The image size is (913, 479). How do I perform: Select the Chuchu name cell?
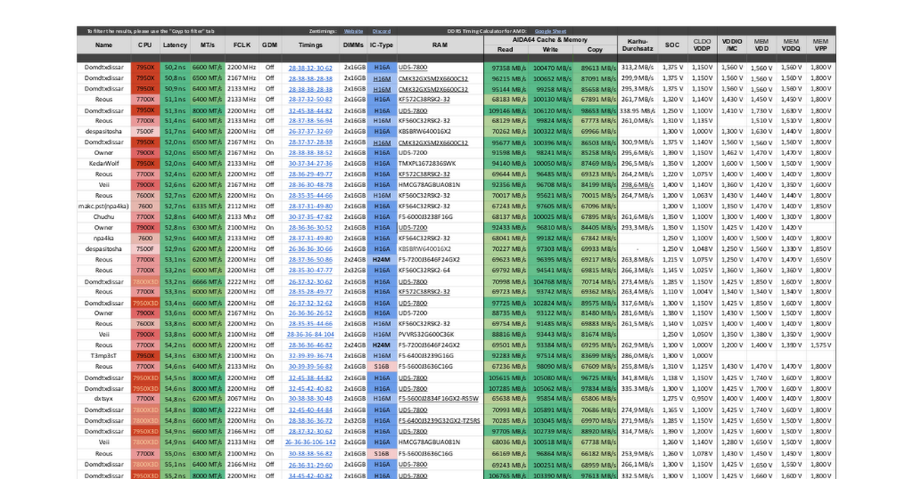point(103,217)
